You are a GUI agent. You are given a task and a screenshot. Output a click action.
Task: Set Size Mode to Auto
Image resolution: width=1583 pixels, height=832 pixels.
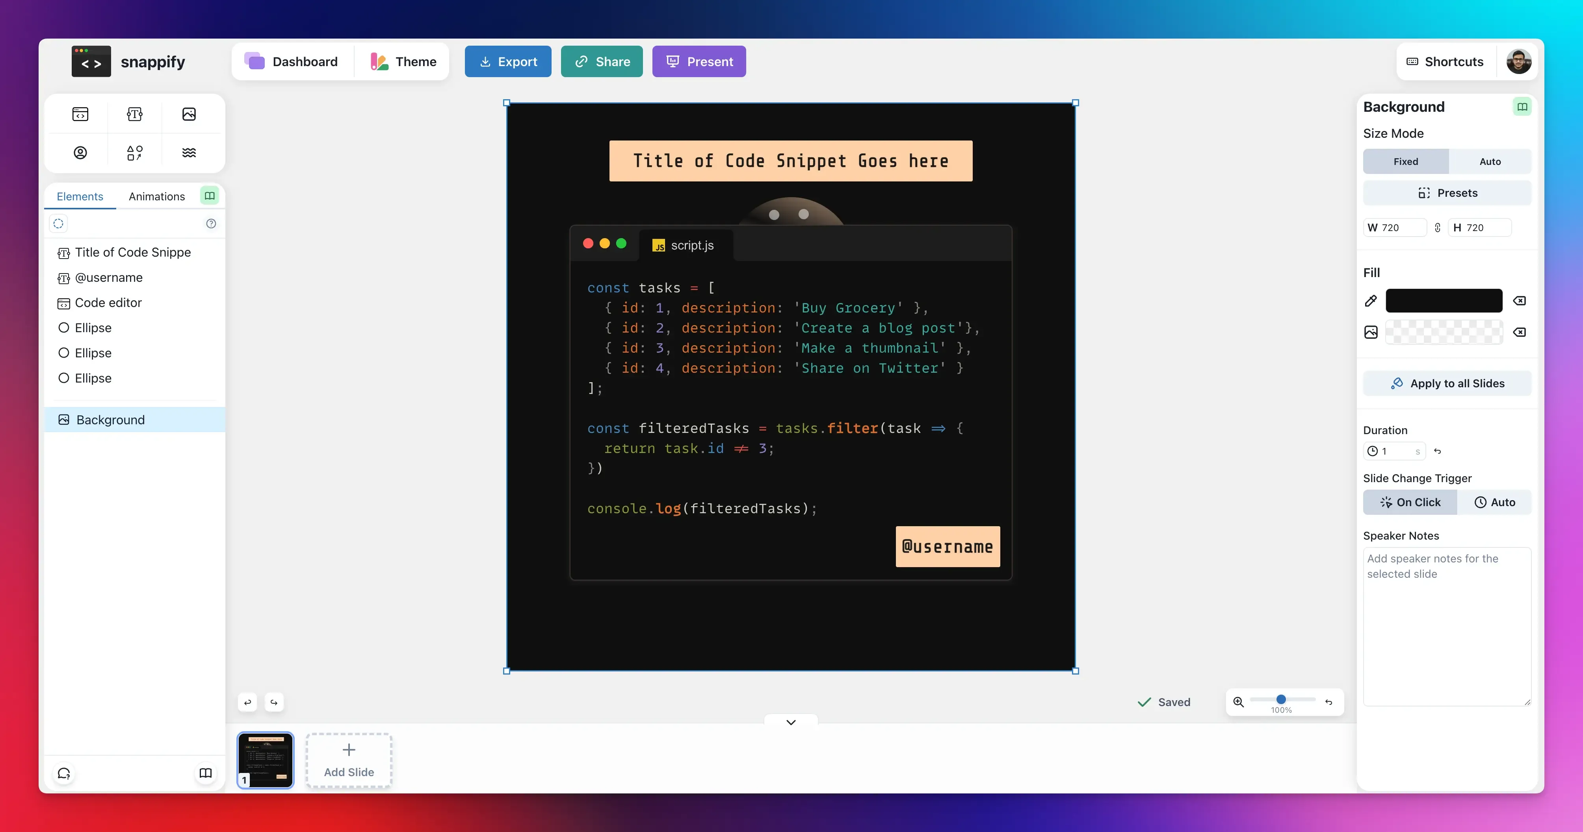tap(1490, 161)
